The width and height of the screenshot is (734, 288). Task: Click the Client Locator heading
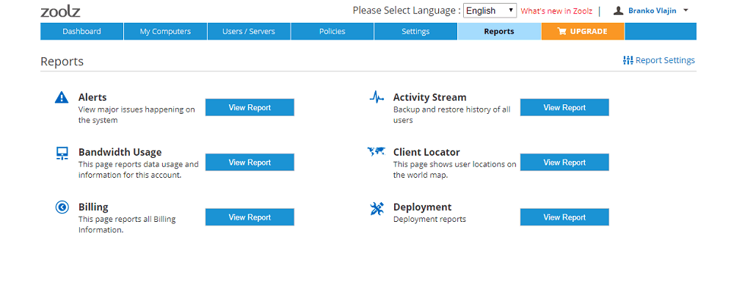(426, 152)
